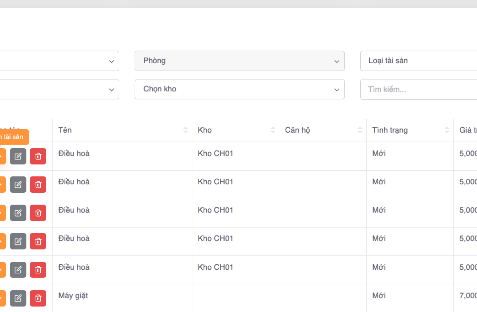Select Kho CH01 cell in first row

point(216,154)
